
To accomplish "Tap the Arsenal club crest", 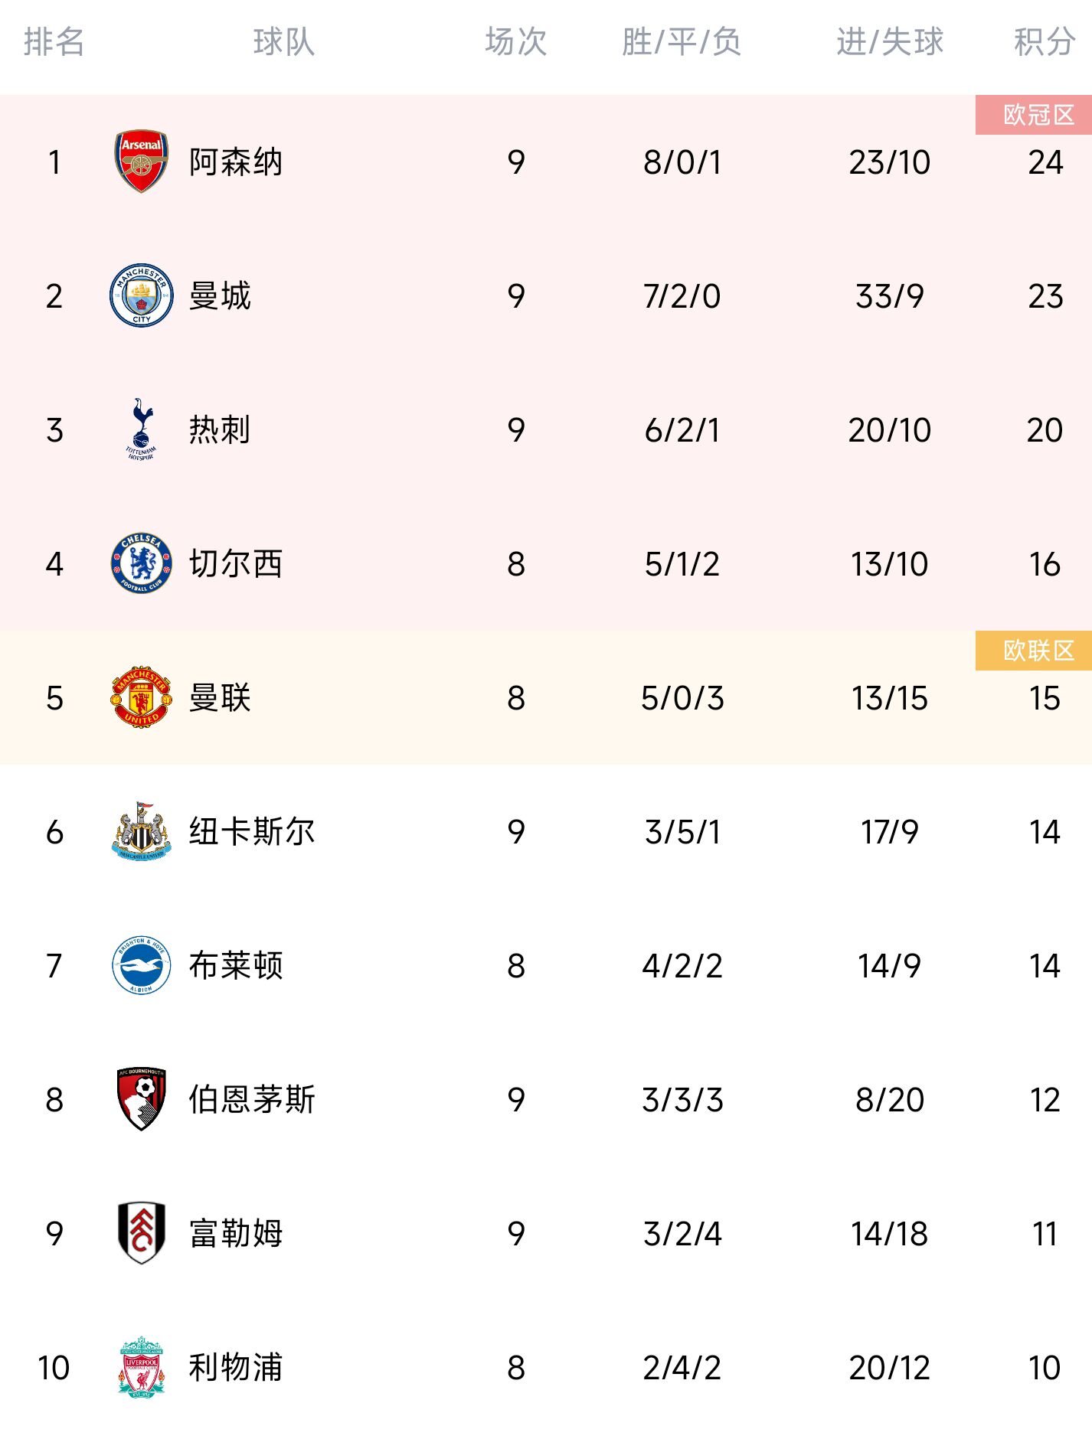I will 142,162.
